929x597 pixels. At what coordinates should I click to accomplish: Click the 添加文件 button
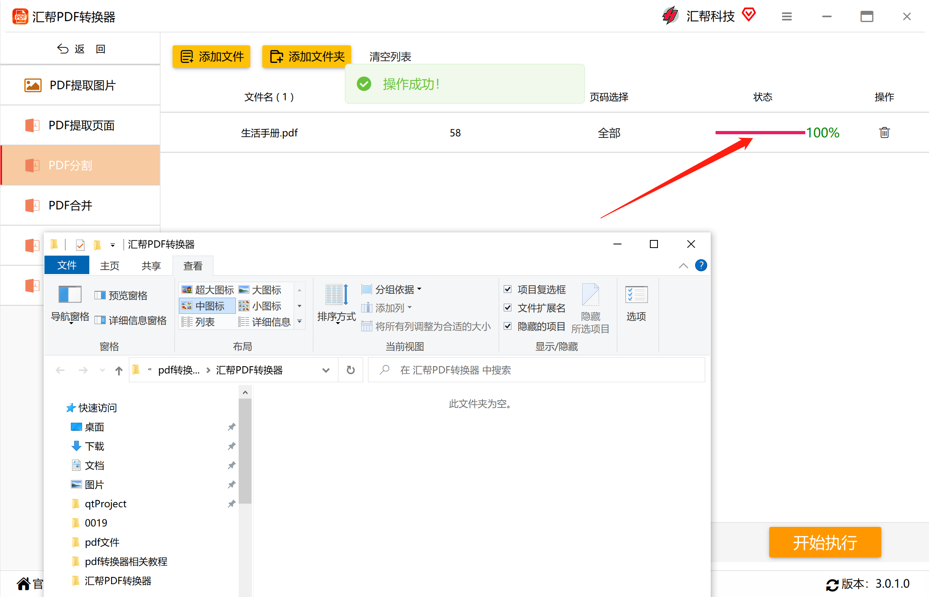tap(211, 56)
